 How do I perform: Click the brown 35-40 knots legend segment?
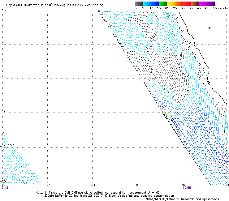click(195, 4)
